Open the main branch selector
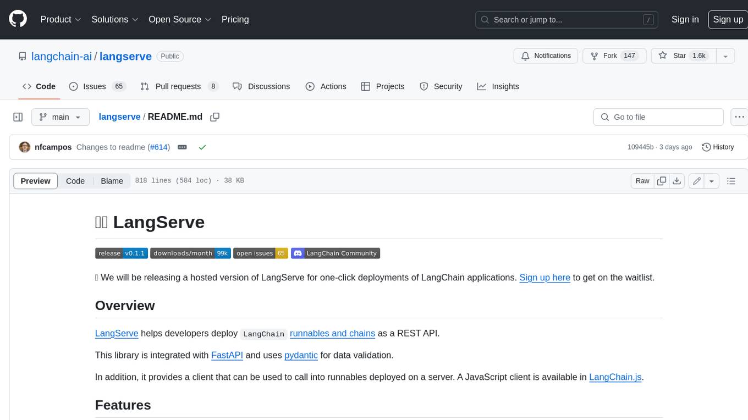Image resolution: width=748 pixels, height=420 pixels. (60, 117)
